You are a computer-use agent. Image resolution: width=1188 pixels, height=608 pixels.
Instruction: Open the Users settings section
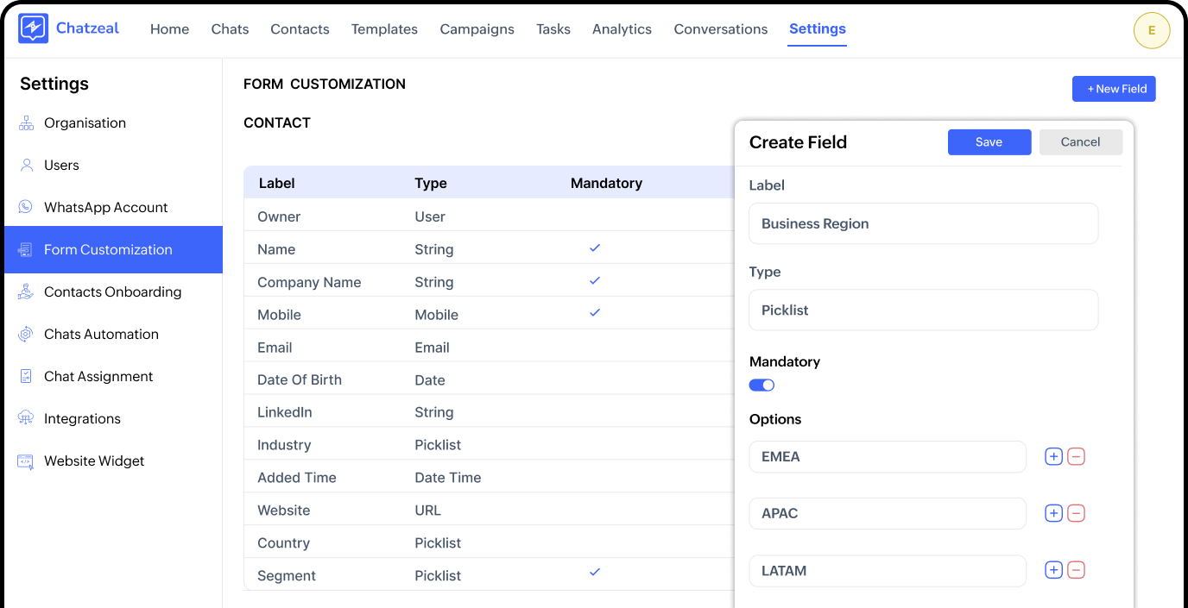coord(61,166)
